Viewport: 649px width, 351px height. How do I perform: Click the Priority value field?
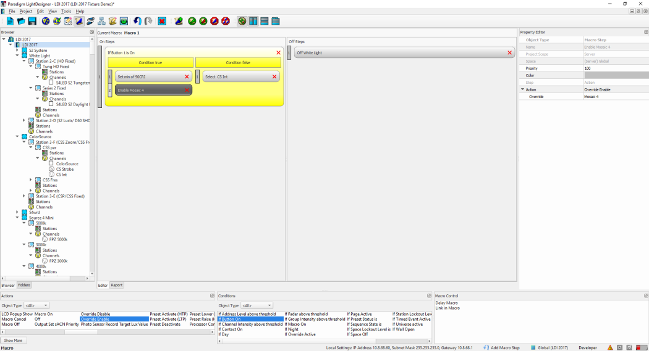coord(614,68)
